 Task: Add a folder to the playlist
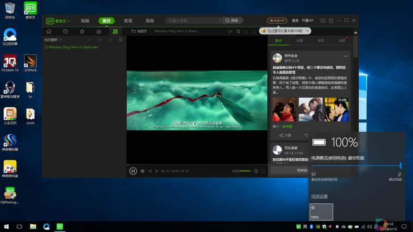[99, 40]
